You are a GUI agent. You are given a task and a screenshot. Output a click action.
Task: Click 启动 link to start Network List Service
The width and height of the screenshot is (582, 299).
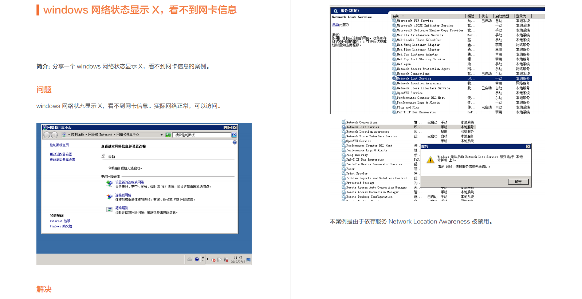pos(335,25)
